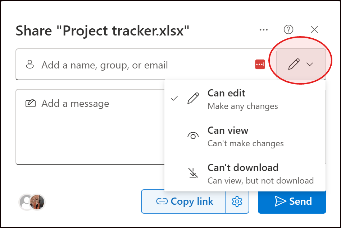Close the Share dialog
The width and height of the screenshot is (341, 228).
[x=314, y=30]
